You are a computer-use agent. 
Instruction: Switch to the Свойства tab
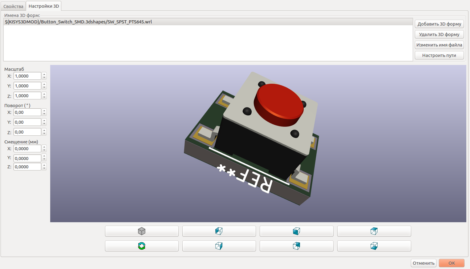tap(13, 6)
